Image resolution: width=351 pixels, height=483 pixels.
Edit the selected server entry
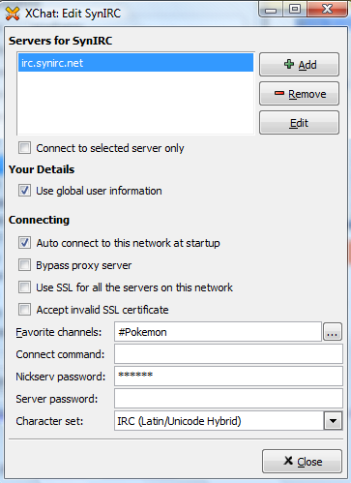click(299, 123)
